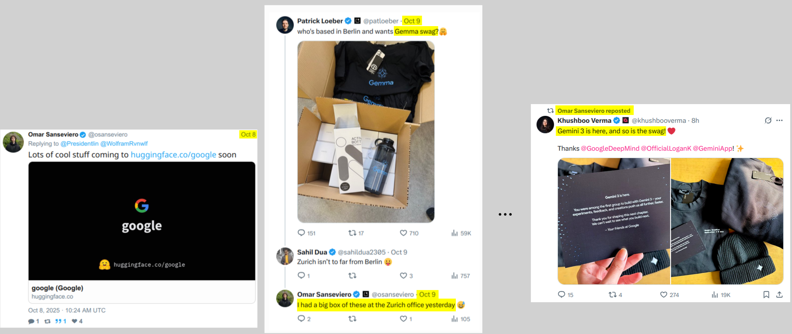Viewport: 792px width, 334px height.
Task: Bookmark Khushboo Verma's Gemini 3 tweet
Action: 766,295
